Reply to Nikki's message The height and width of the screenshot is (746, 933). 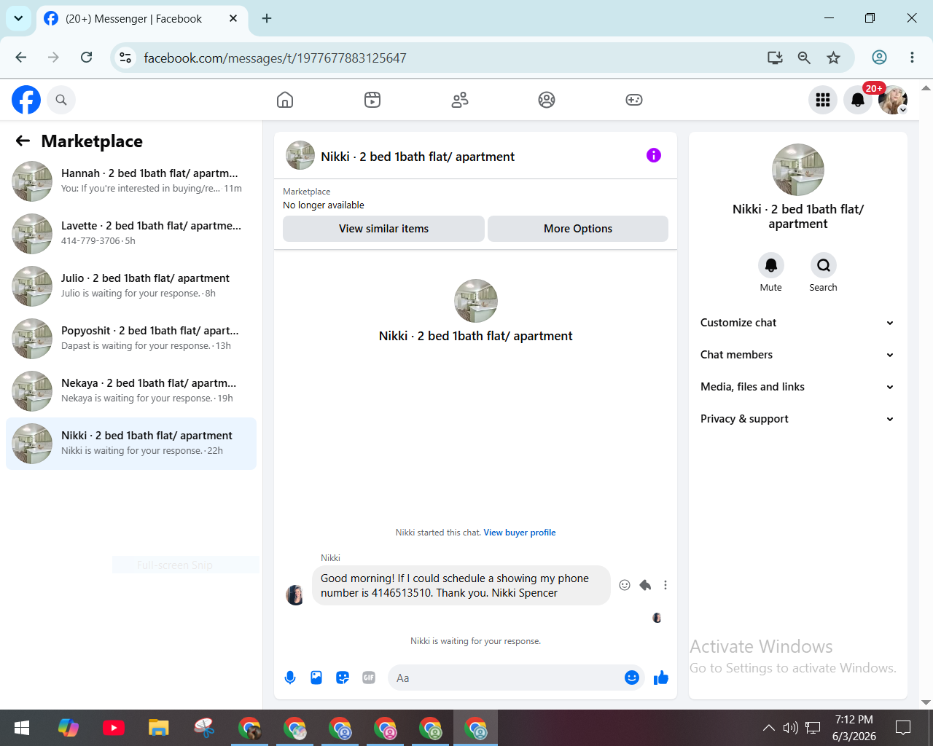click(645, 585)
